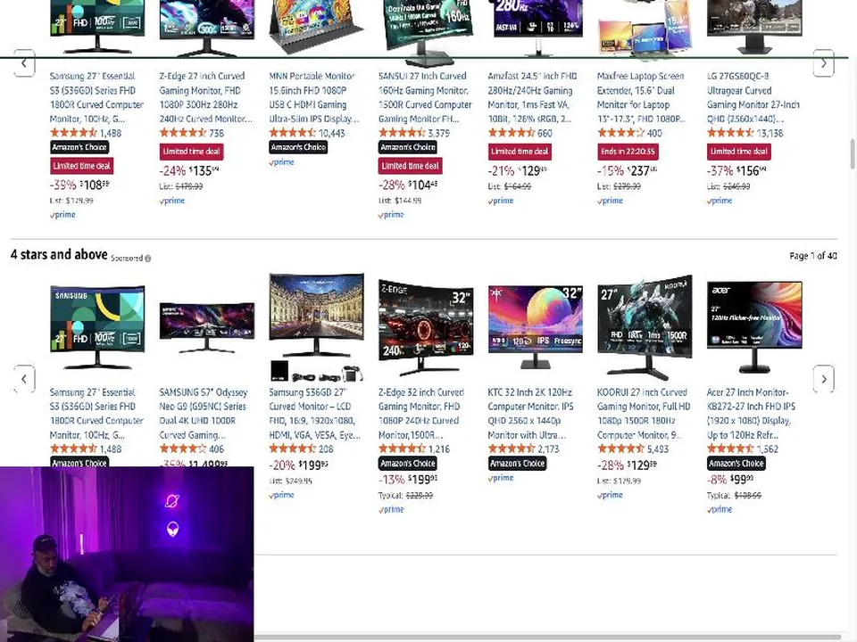This screenshot has height=642, width=857.
Task: Open KTC 32 Inch 2K 120Hz monitor link
Action: point(530,413)
